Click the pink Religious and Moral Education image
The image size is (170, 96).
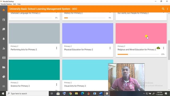tap(141, 33)
